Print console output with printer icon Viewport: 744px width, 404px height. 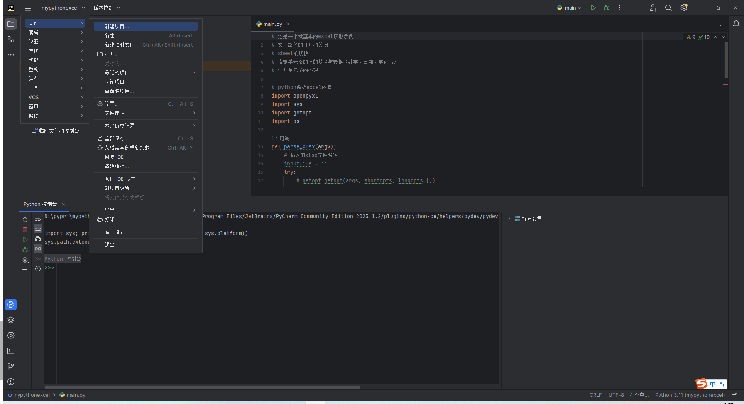click(x=38, y=239)
